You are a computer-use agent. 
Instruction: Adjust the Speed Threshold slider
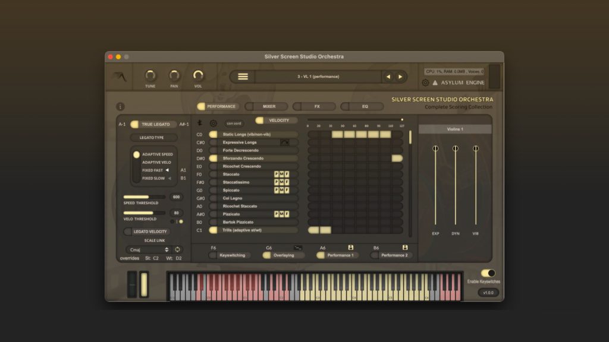[x=145, y=197]
